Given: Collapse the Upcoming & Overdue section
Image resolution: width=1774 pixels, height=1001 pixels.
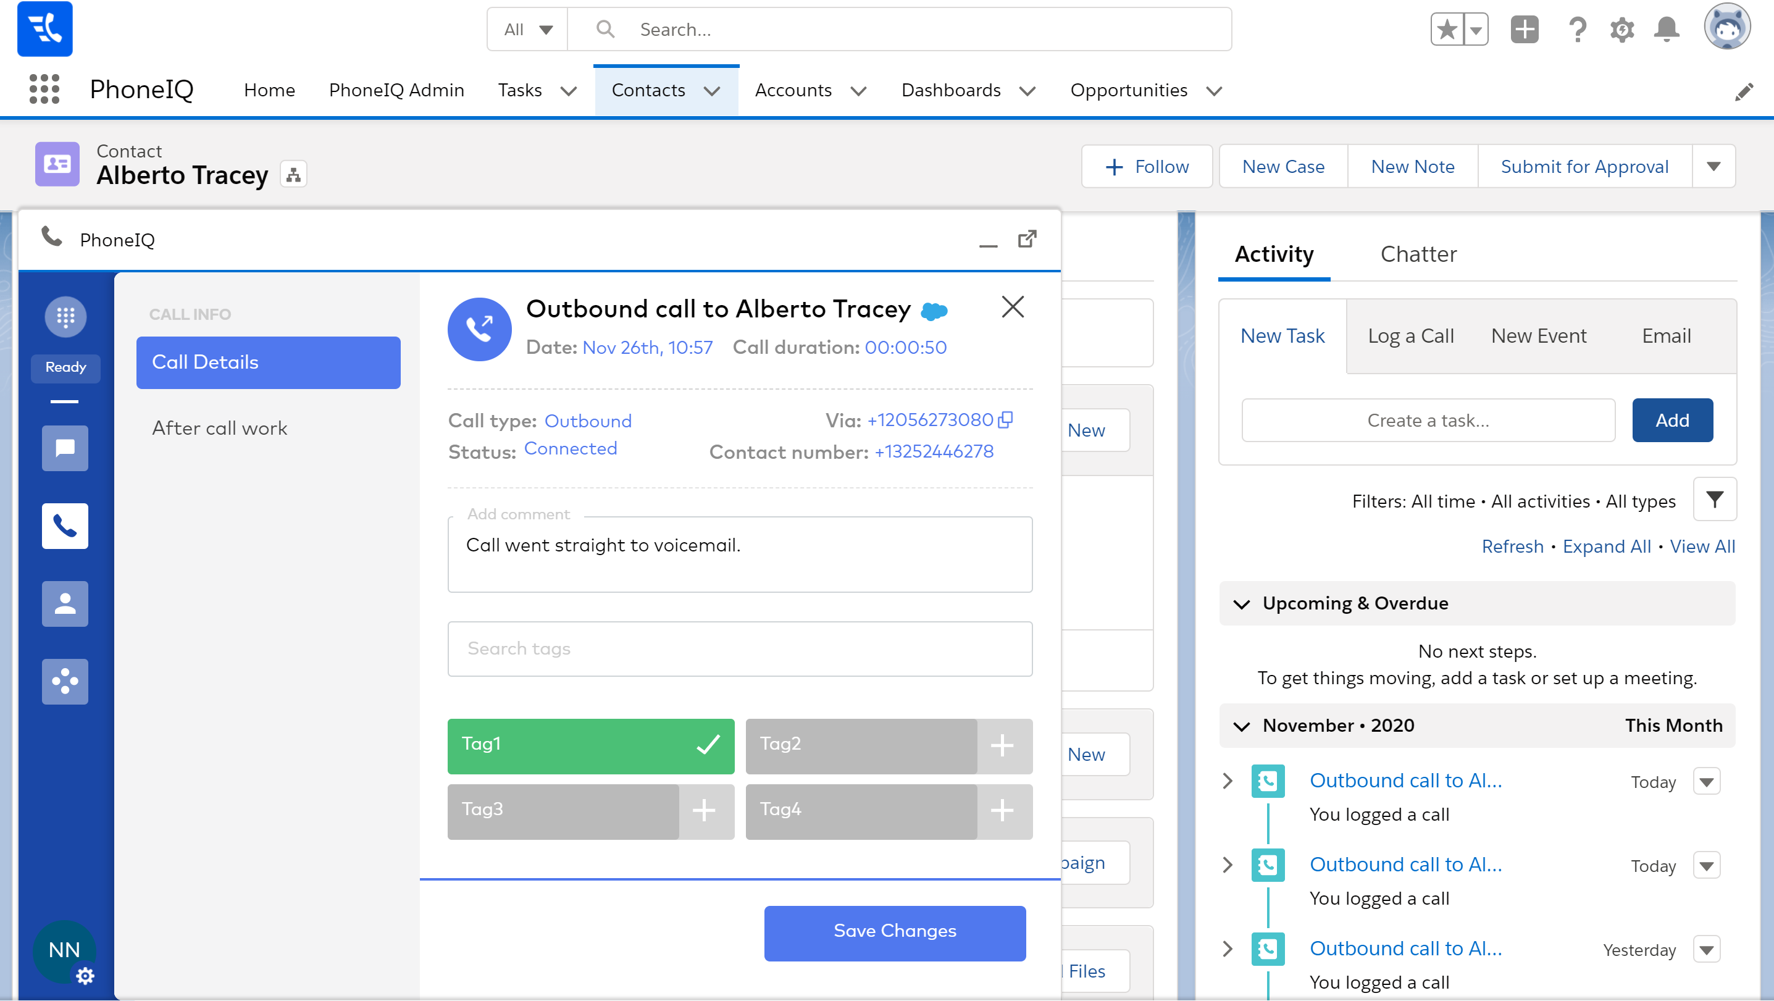Looking at the screenshot, I should [1242, 604].
